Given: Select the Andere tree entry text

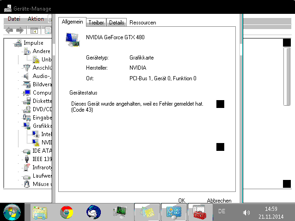Looking at the screenshot, I should [42, 51].
